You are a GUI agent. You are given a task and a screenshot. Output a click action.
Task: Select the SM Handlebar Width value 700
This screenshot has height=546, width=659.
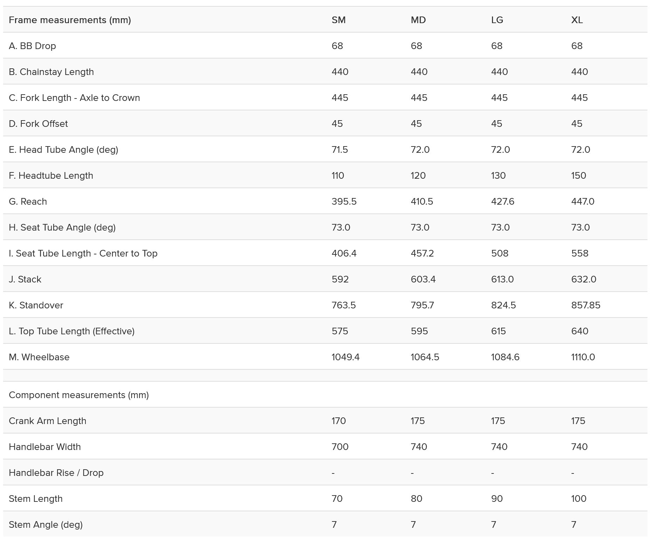click(x=340, y=447)
